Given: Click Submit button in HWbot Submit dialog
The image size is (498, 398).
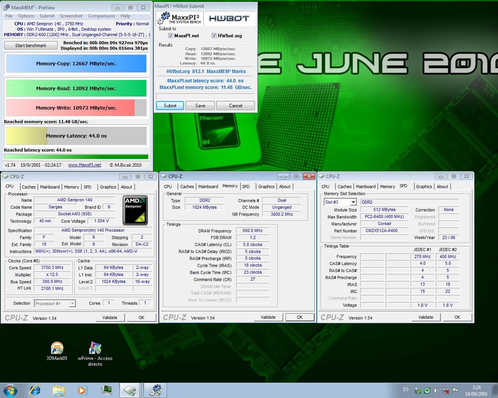Looking at the screenshot, I should pyautogui.click(x=170, y=106).
